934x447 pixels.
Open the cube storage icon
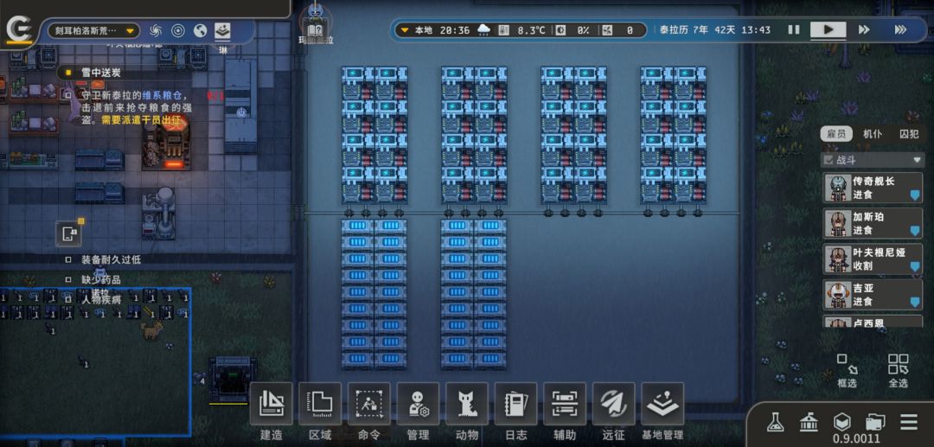pyautogui.click(x=841, y=422)
